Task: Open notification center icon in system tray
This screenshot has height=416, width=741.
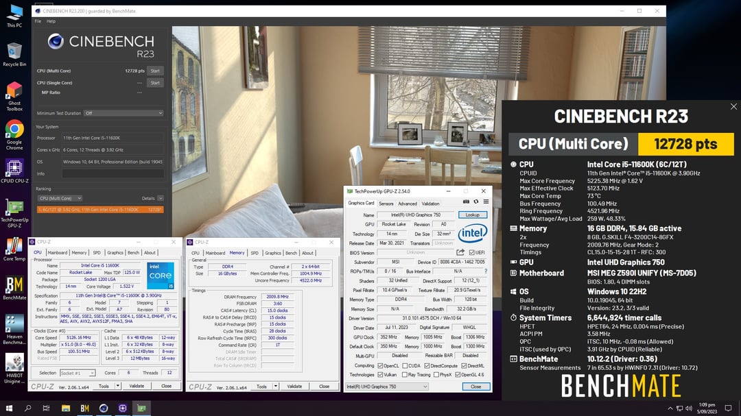Action: click(728, 408)
